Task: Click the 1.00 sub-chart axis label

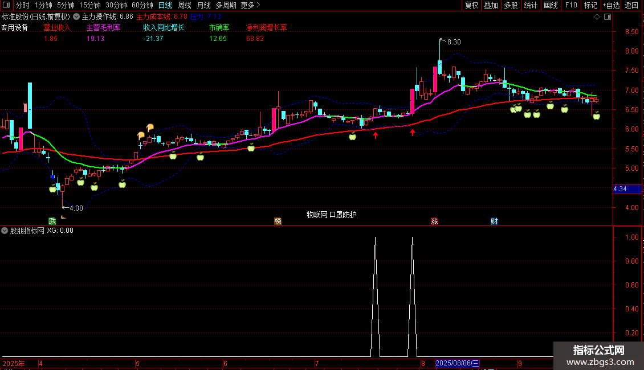Action: 632,237
